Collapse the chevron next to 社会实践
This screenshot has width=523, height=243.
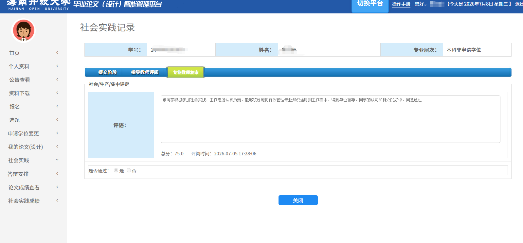tap(57, 160)
